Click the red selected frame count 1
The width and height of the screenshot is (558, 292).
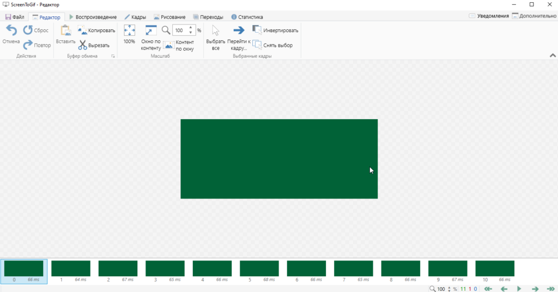click(470, 289)
